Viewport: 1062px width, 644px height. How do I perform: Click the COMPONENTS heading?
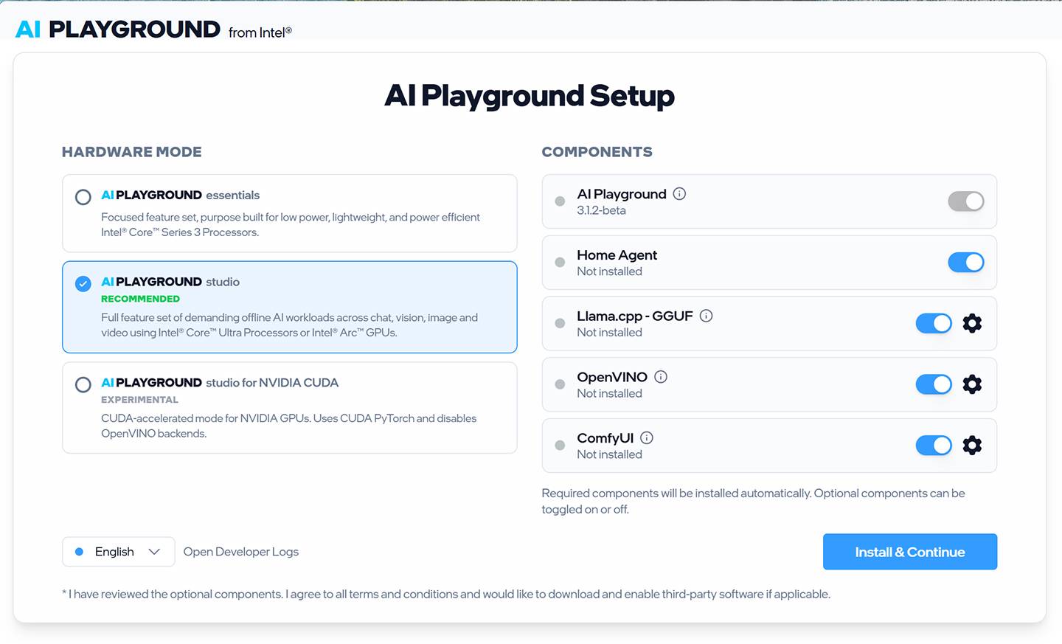pos(597,152)
